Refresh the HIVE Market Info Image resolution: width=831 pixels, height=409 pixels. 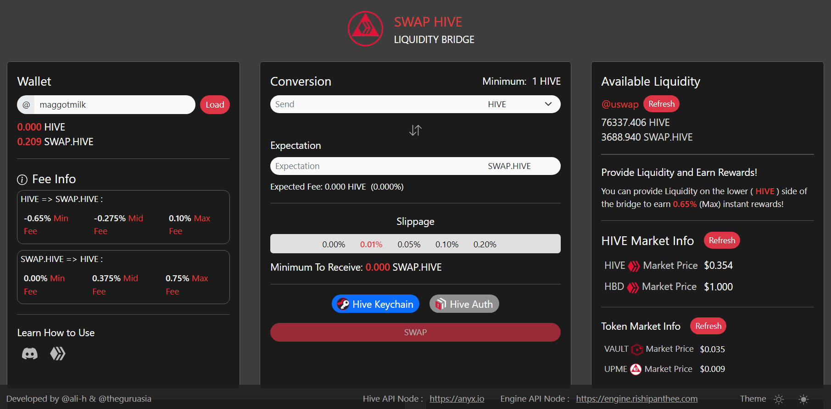click(x=722, y=240)
